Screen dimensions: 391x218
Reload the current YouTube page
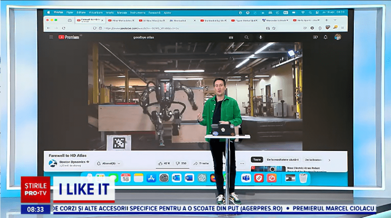[64, 28]
